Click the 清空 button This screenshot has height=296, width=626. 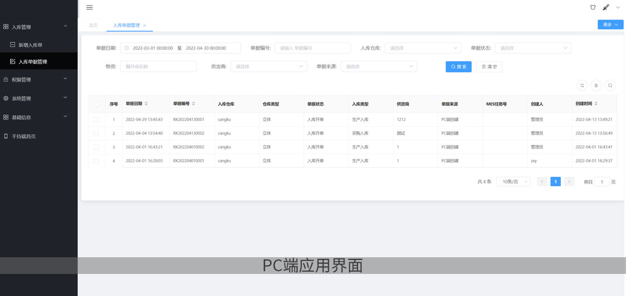489,67
